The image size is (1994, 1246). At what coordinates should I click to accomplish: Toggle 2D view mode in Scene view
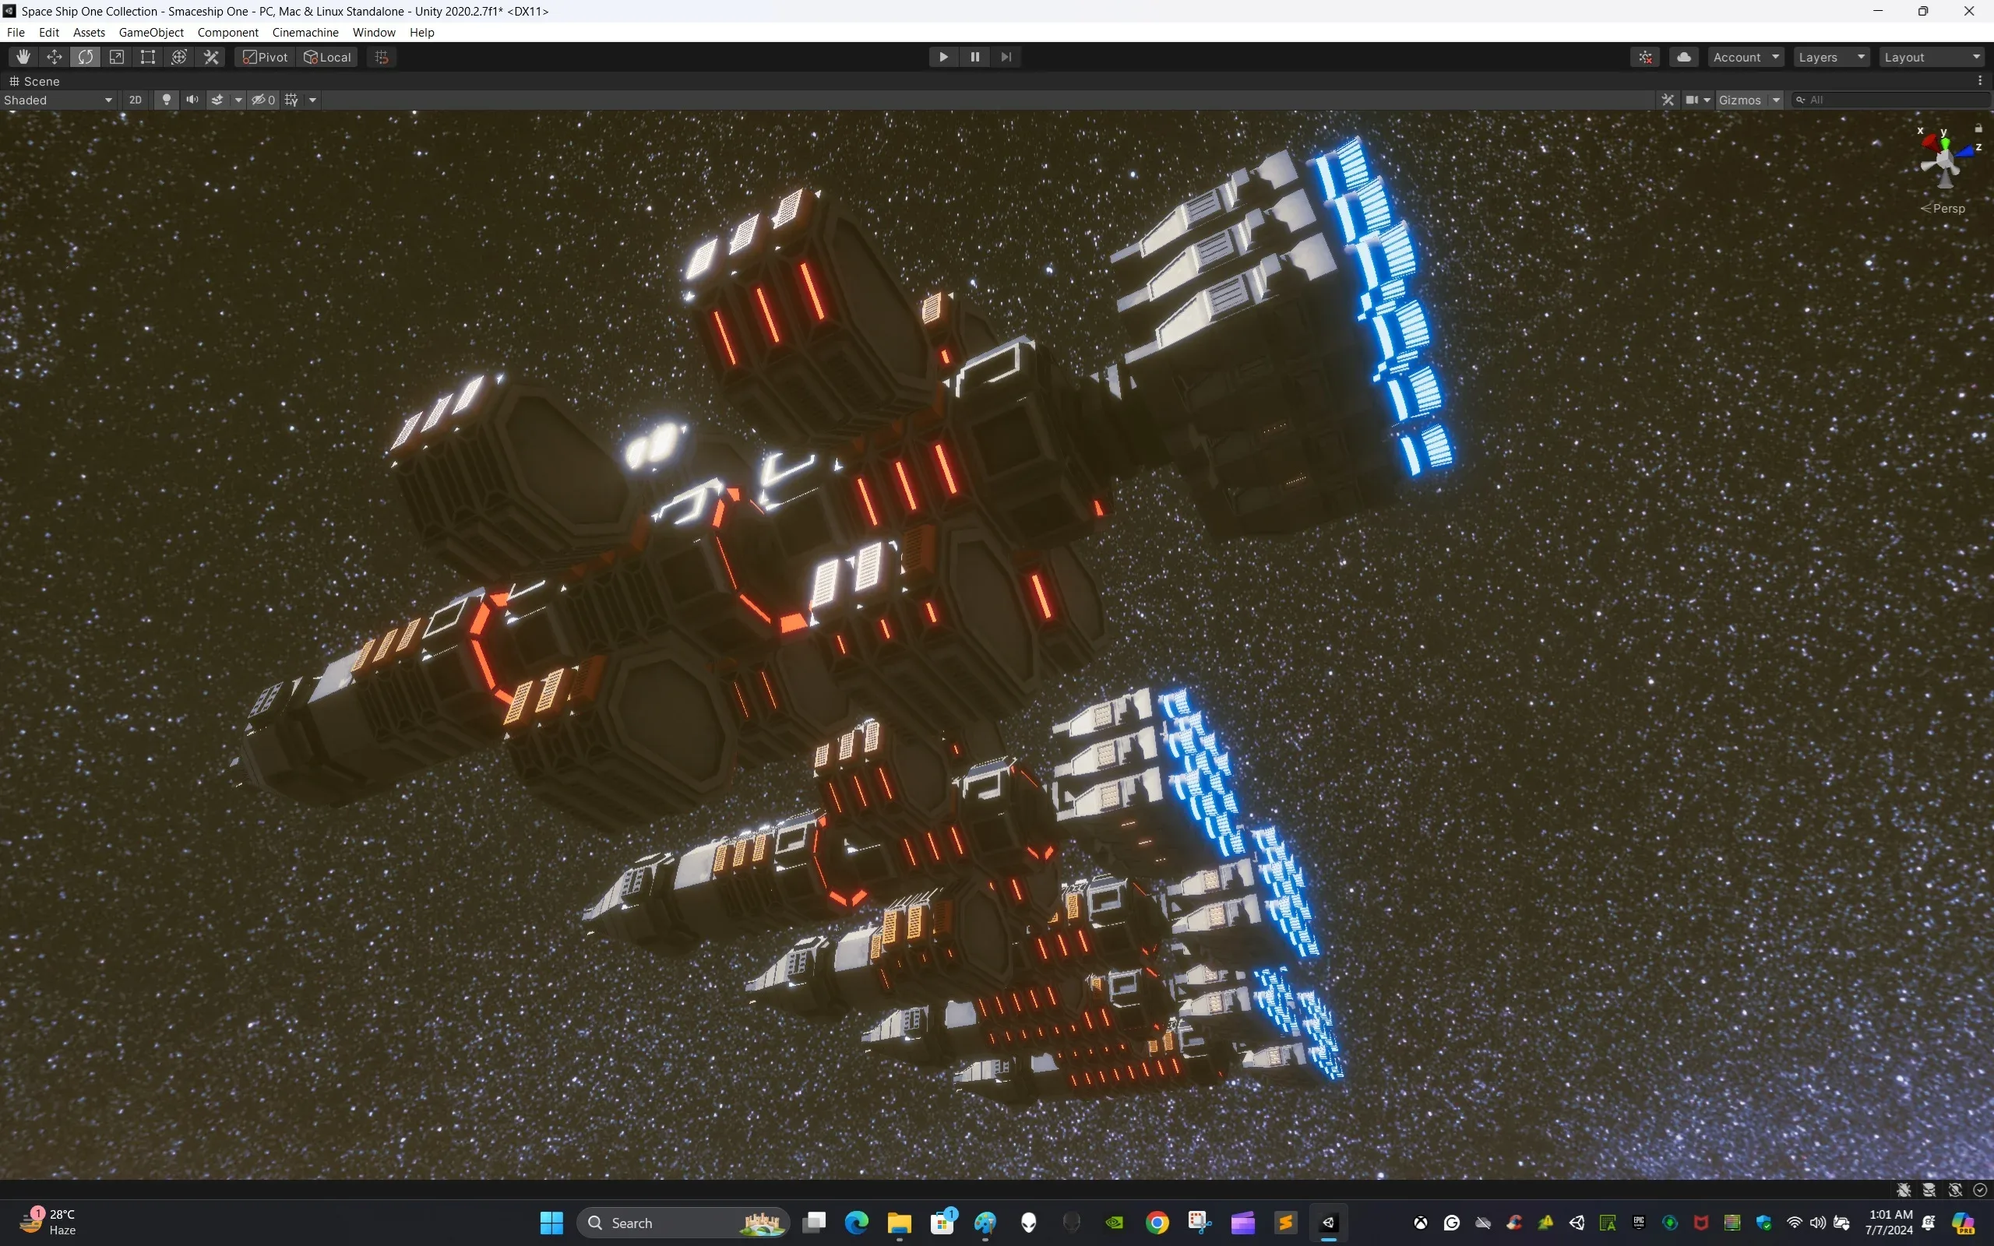(135, 99)
